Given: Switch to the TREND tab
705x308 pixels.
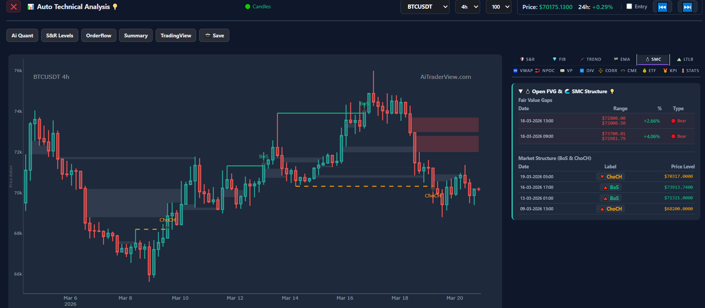Looking at the screenshot, I should click(x=591, y=59).
